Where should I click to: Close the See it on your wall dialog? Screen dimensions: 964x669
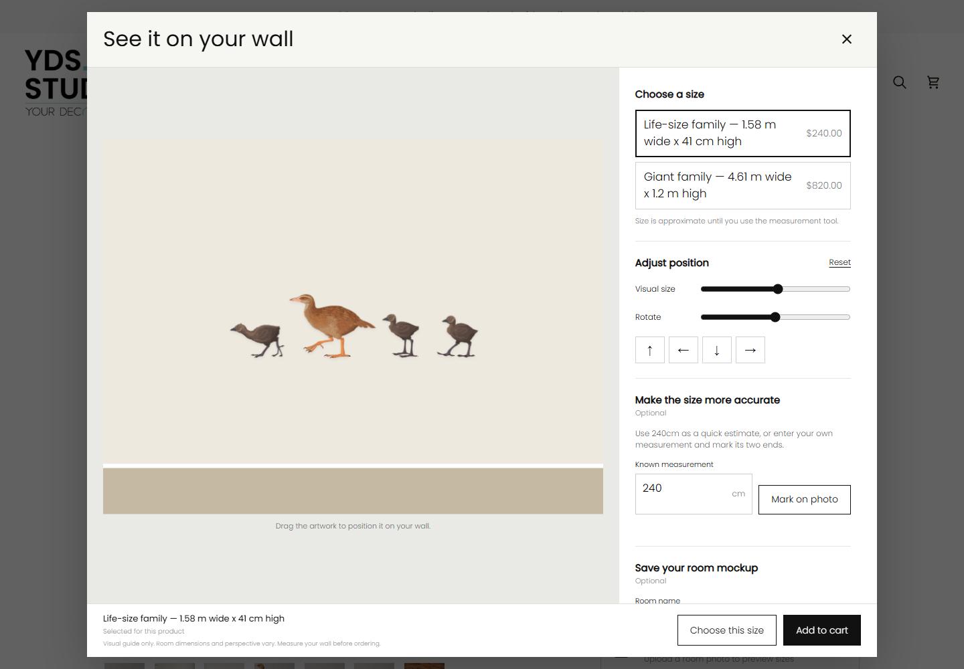click(x=846, y=39)
